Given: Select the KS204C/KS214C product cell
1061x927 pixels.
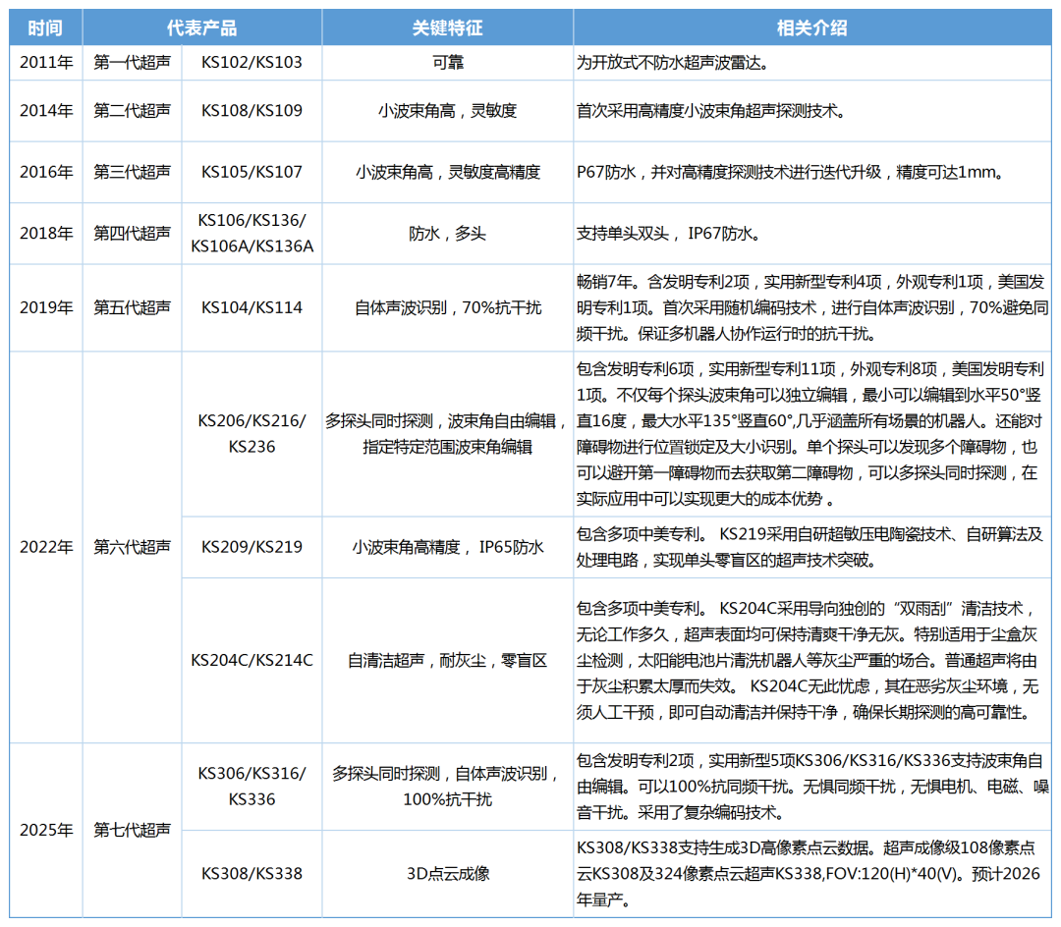Looking at the screenshot, I should pos(251,660).
